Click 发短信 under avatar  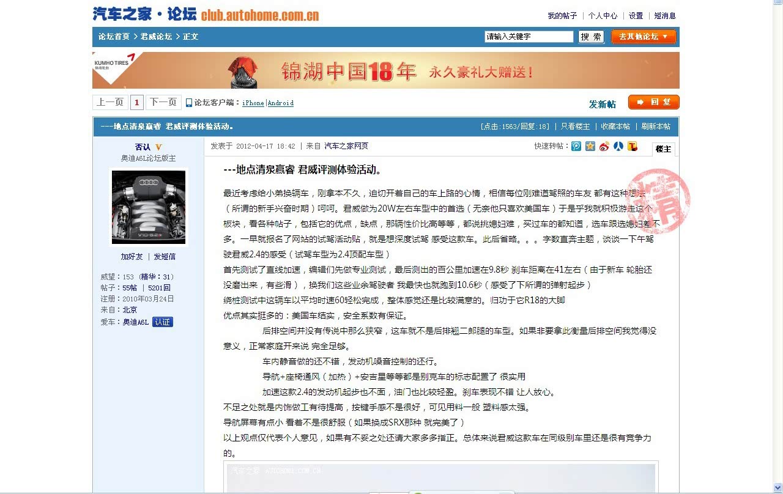pyautogui.click(x=165, y=257)
